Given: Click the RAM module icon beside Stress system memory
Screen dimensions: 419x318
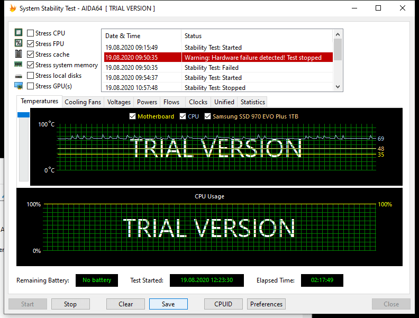Looking at the screenshot, I should click(x=19, y=64).
